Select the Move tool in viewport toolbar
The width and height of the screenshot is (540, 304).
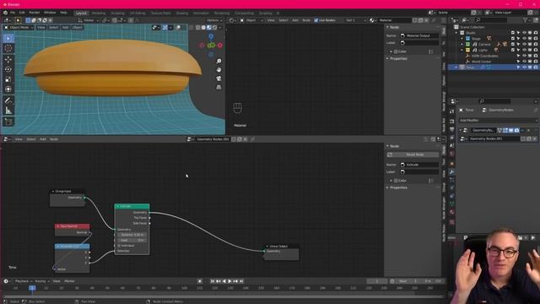[8, 59]
